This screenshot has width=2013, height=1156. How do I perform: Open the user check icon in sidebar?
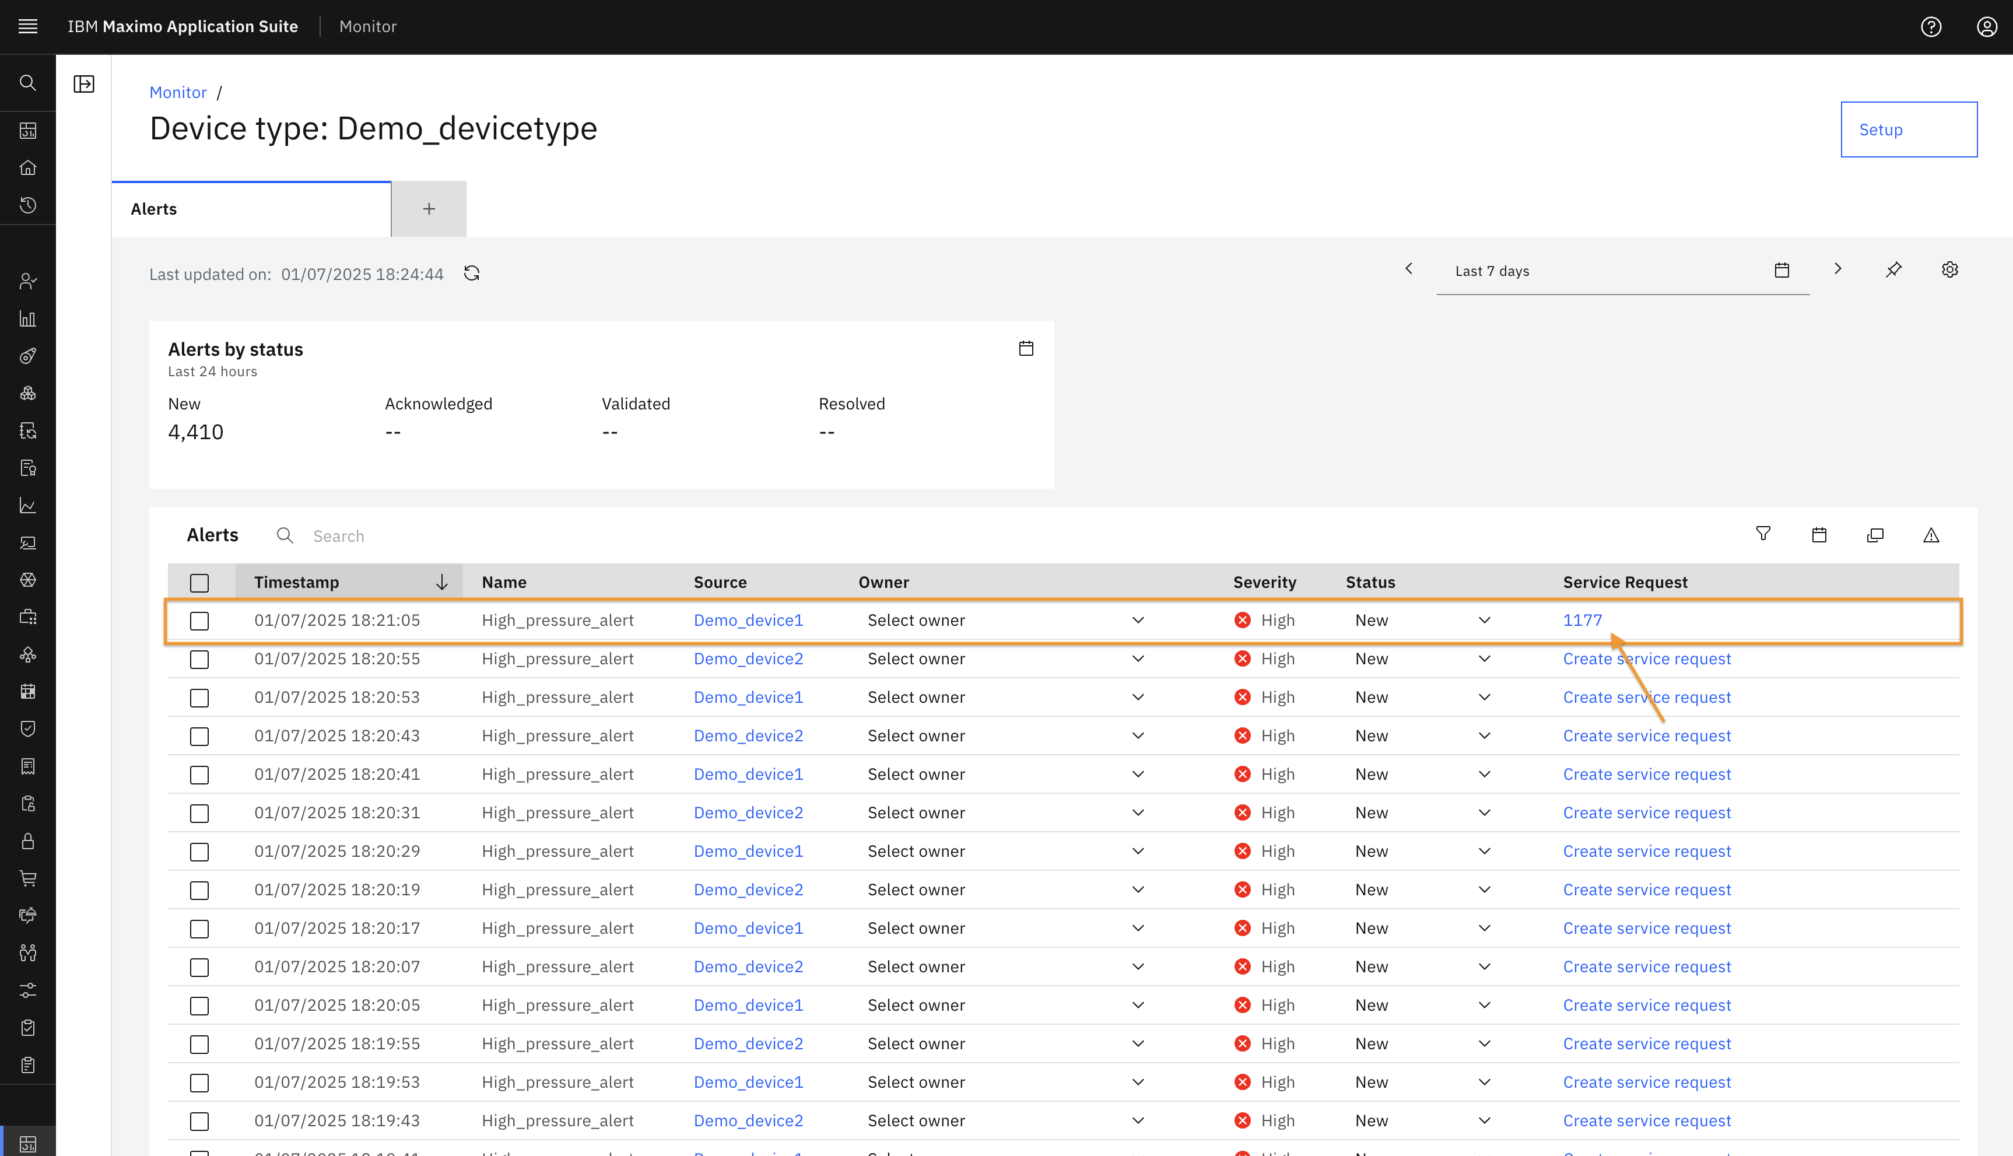click(x=28, y=281)
